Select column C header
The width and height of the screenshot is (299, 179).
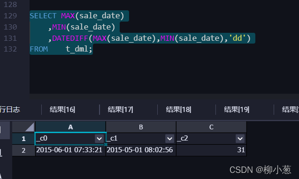211,127
